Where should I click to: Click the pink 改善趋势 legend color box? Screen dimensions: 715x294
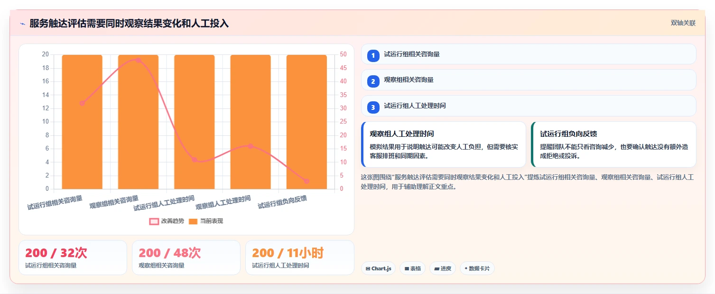click(x=154, y=221)
